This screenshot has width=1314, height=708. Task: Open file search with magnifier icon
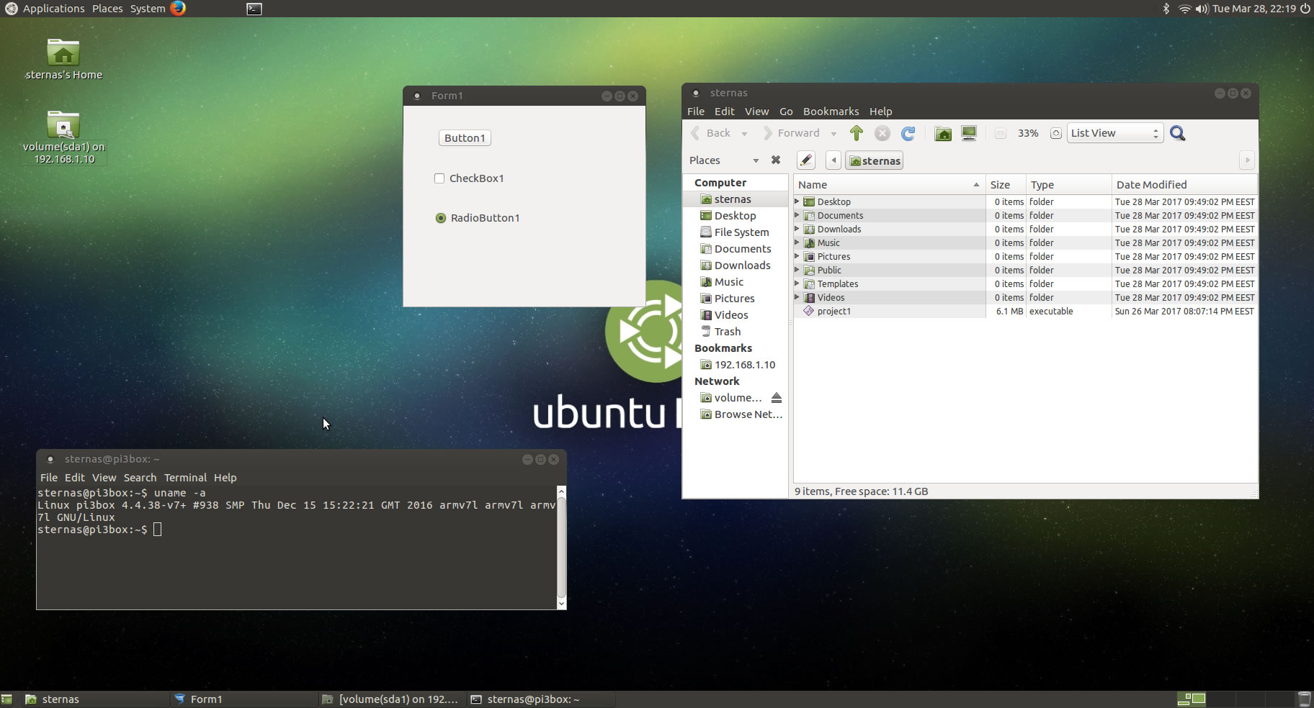(1178, 133)
